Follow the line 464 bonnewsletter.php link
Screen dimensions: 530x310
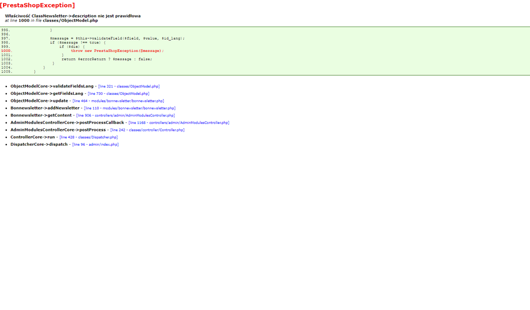click(118, 101)
